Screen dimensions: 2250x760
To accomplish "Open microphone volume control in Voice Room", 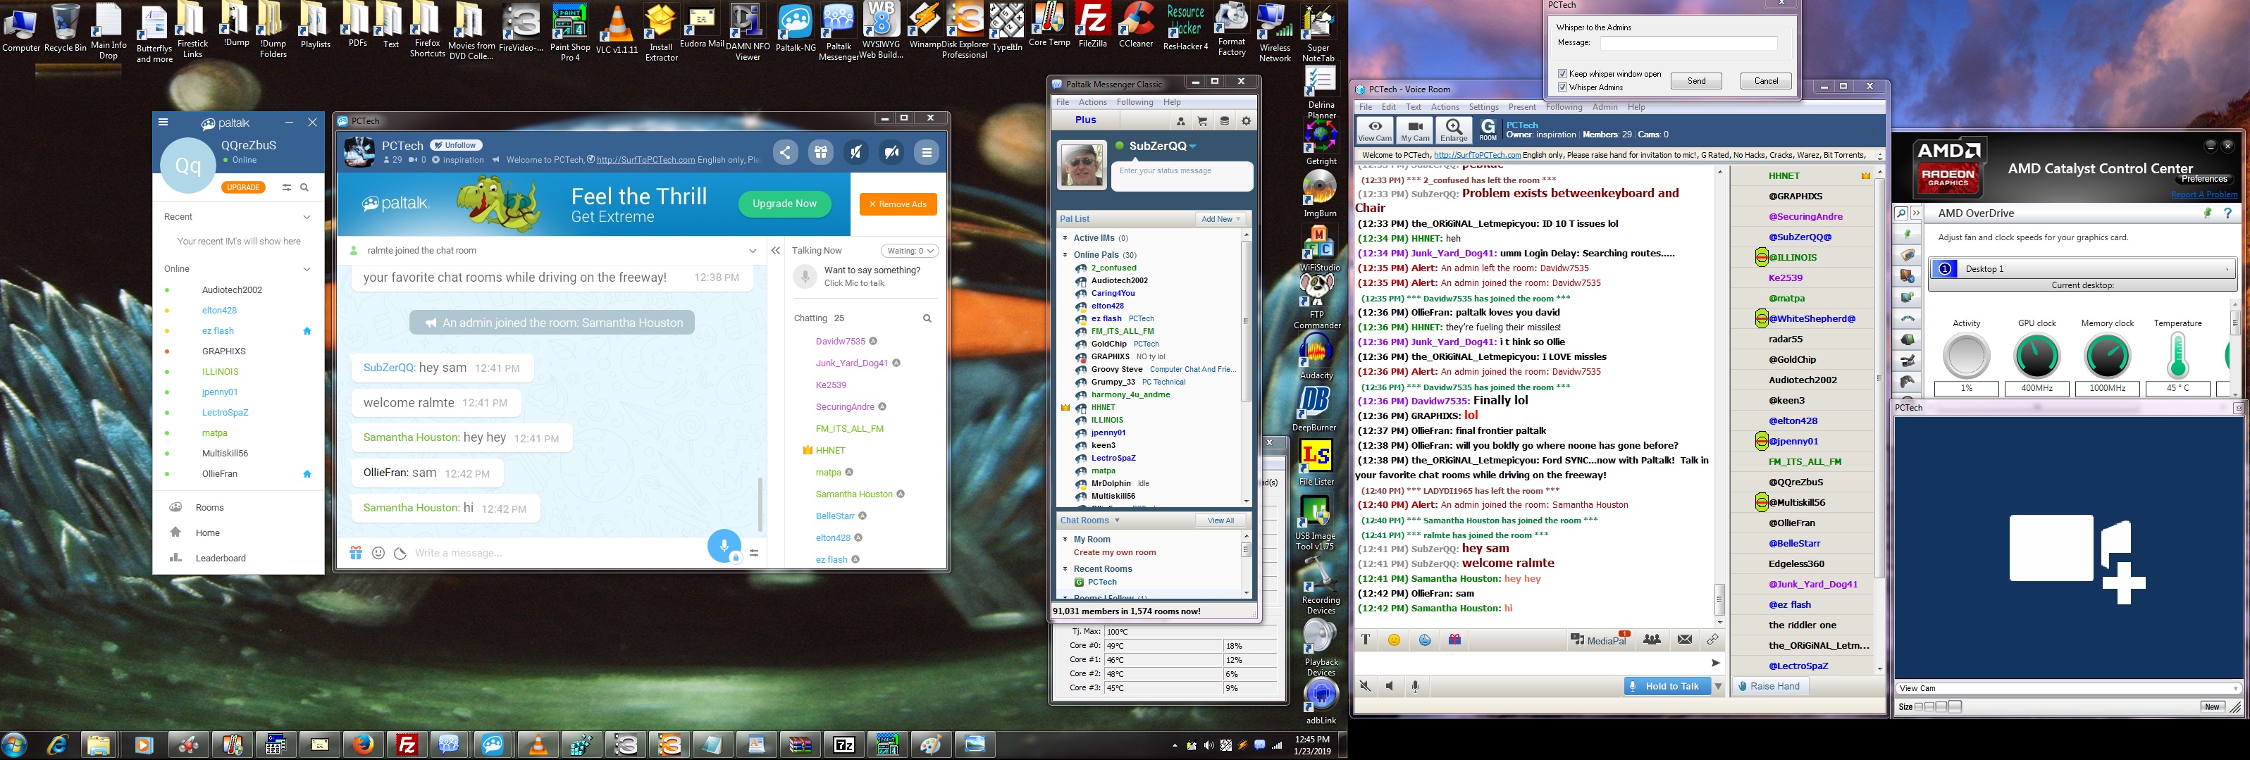I will [1415, 687].
